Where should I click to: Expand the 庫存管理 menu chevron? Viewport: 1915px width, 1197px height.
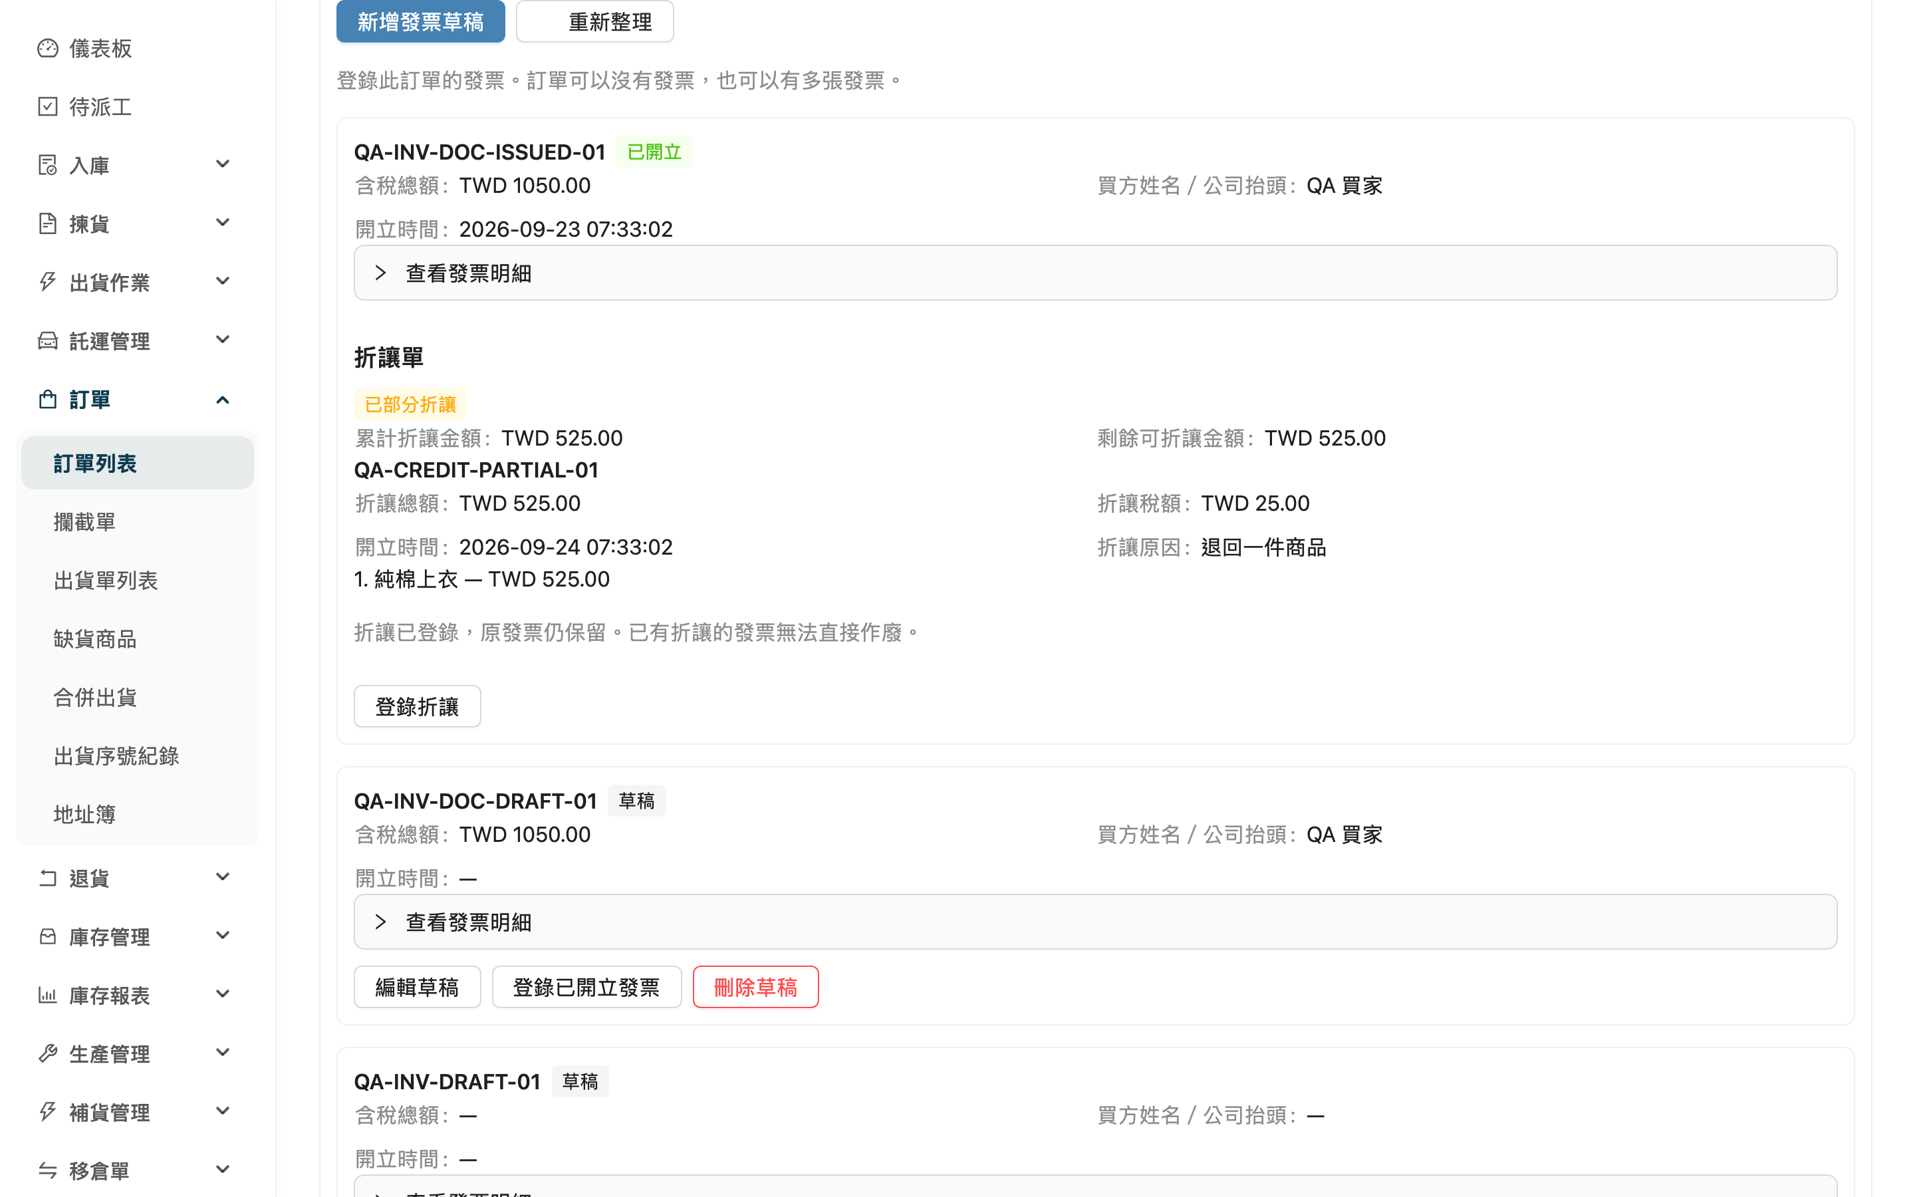coord(222,935)
